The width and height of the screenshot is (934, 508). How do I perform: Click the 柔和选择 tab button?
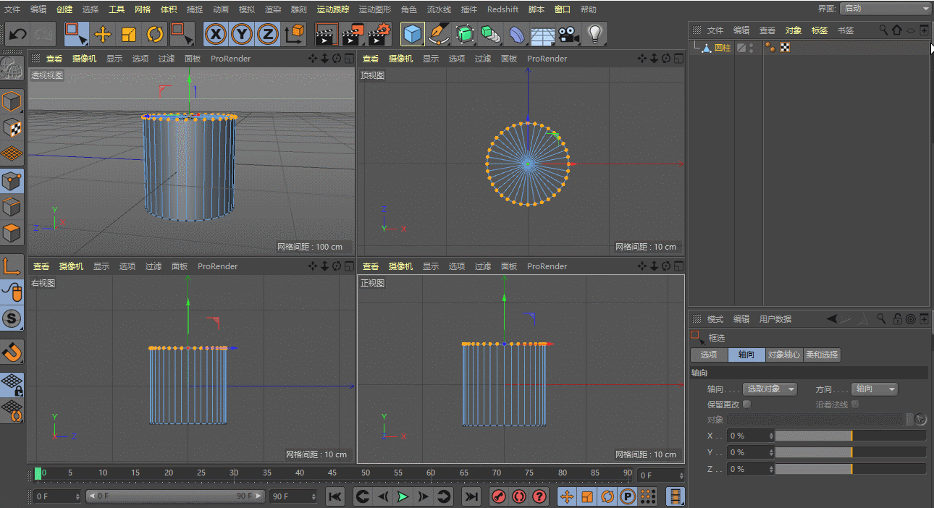point(822,355)
